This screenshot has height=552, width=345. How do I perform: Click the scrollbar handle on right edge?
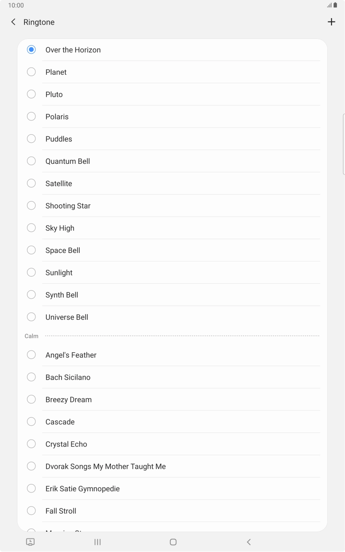pos(344,144)
